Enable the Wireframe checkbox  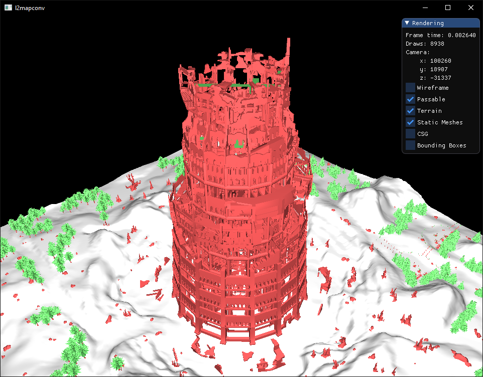coord(410,88)
